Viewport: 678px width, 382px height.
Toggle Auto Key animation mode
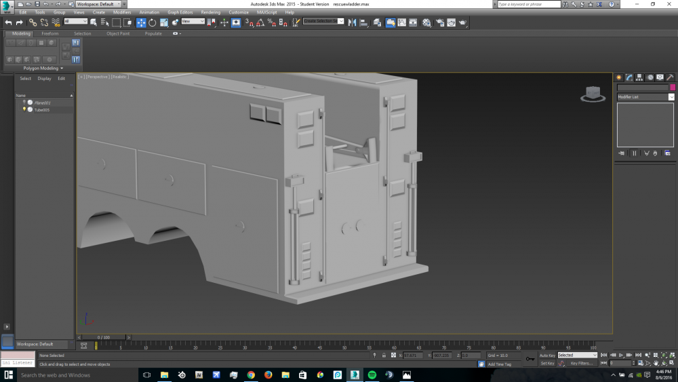pos(547,355)
